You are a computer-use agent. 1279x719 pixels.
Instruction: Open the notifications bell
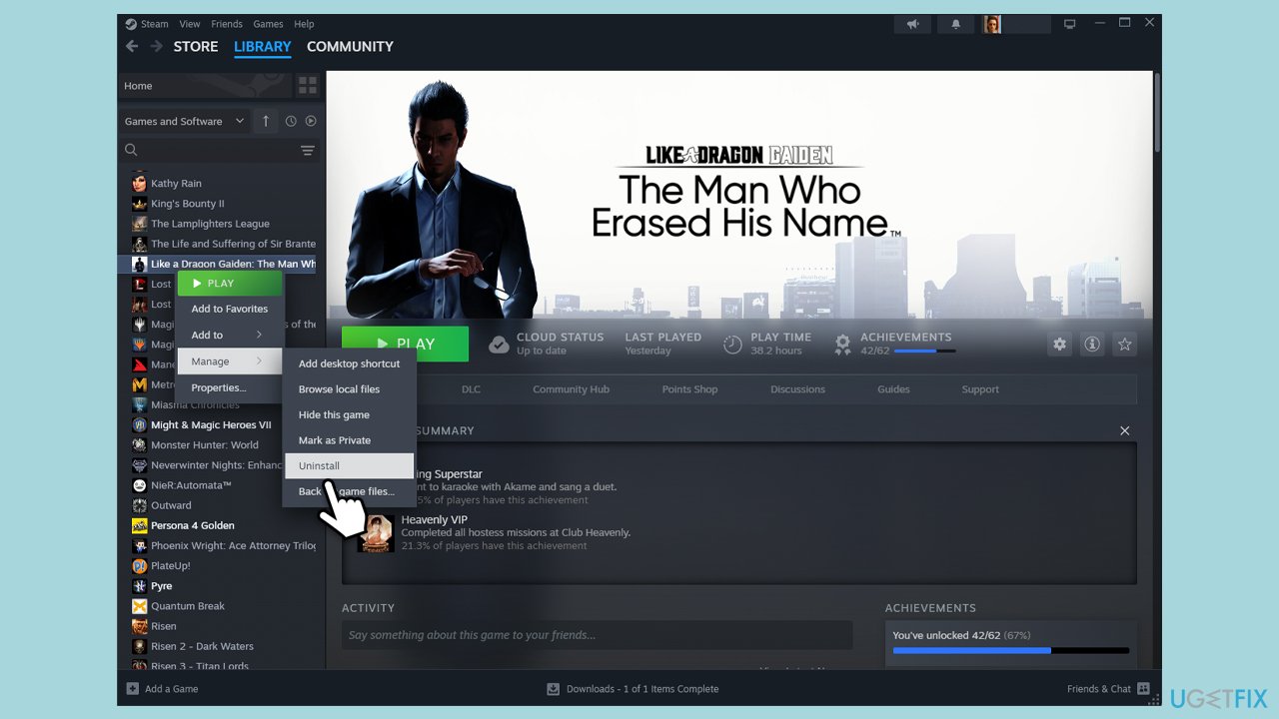tap(956, 24)
